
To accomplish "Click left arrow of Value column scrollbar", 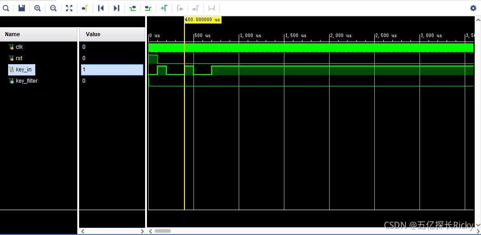I will click(82, 231).
